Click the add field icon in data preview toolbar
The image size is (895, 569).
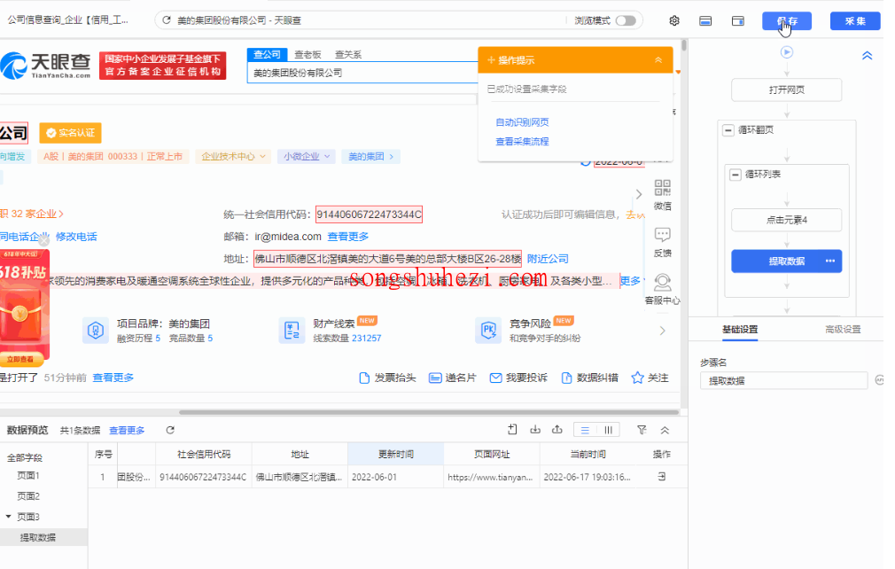[x=512, y=430]
